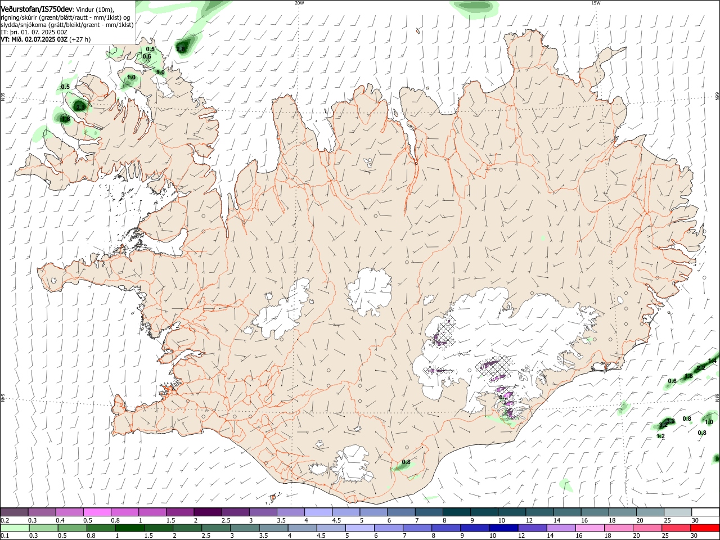
Task: Click the '2.8' precipitation value label
Action: click(x=181, y=49)
